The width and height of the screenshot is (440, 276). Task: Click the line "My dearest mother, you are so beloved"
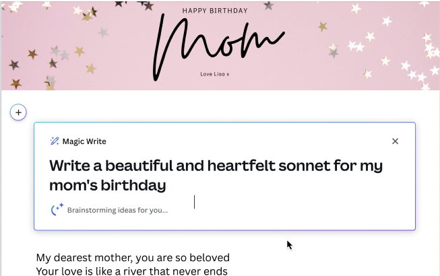(x=133, y=258)
